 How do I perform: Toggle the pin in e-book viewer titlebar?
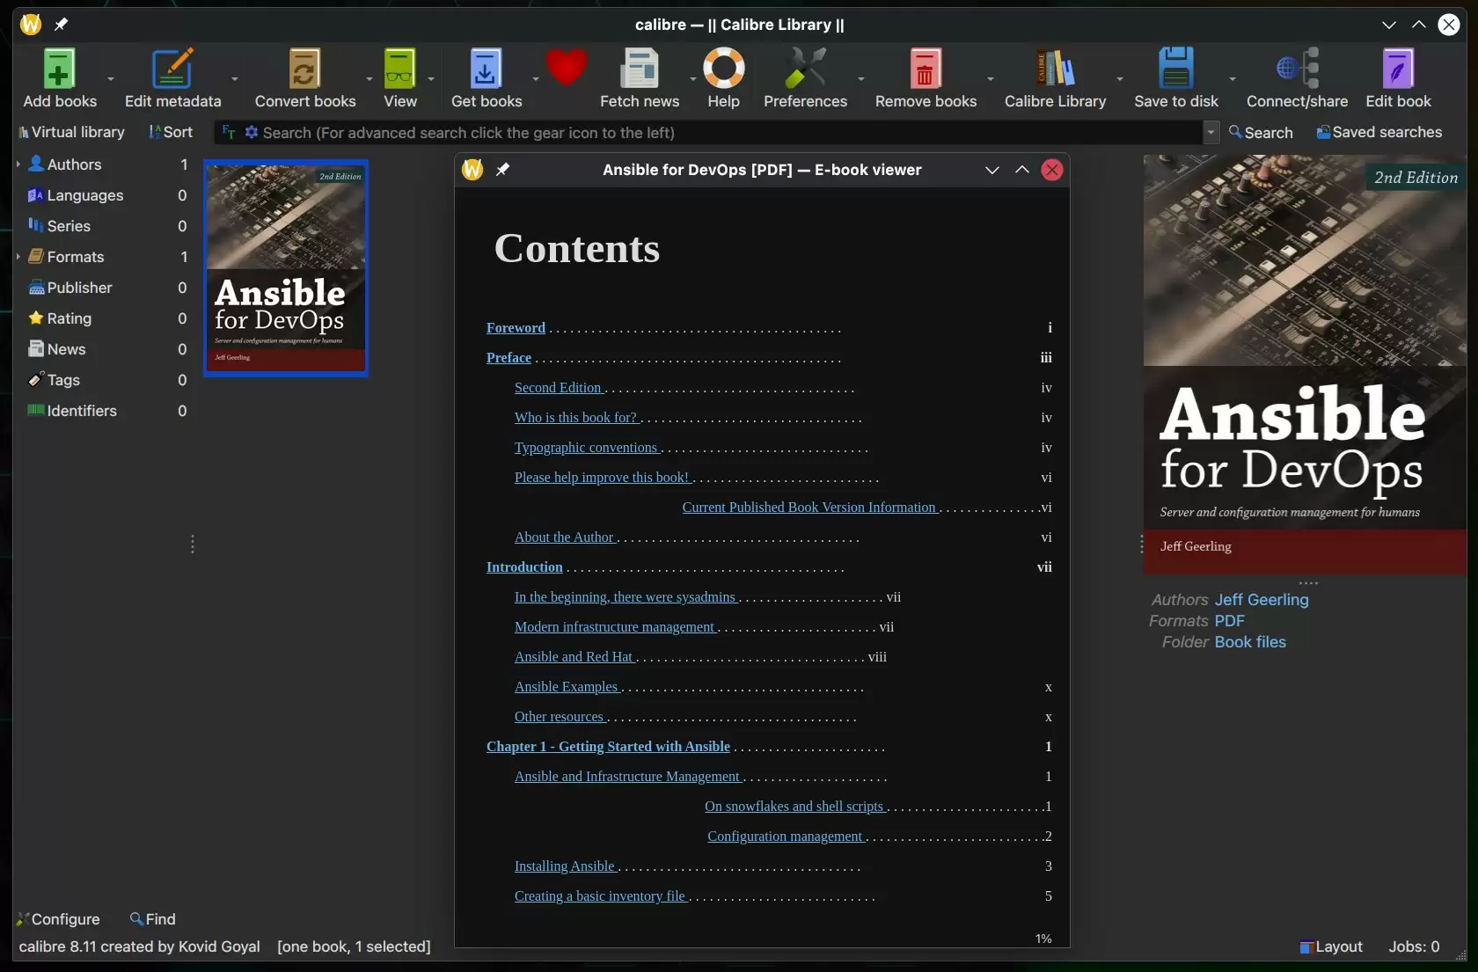[502, 170]
